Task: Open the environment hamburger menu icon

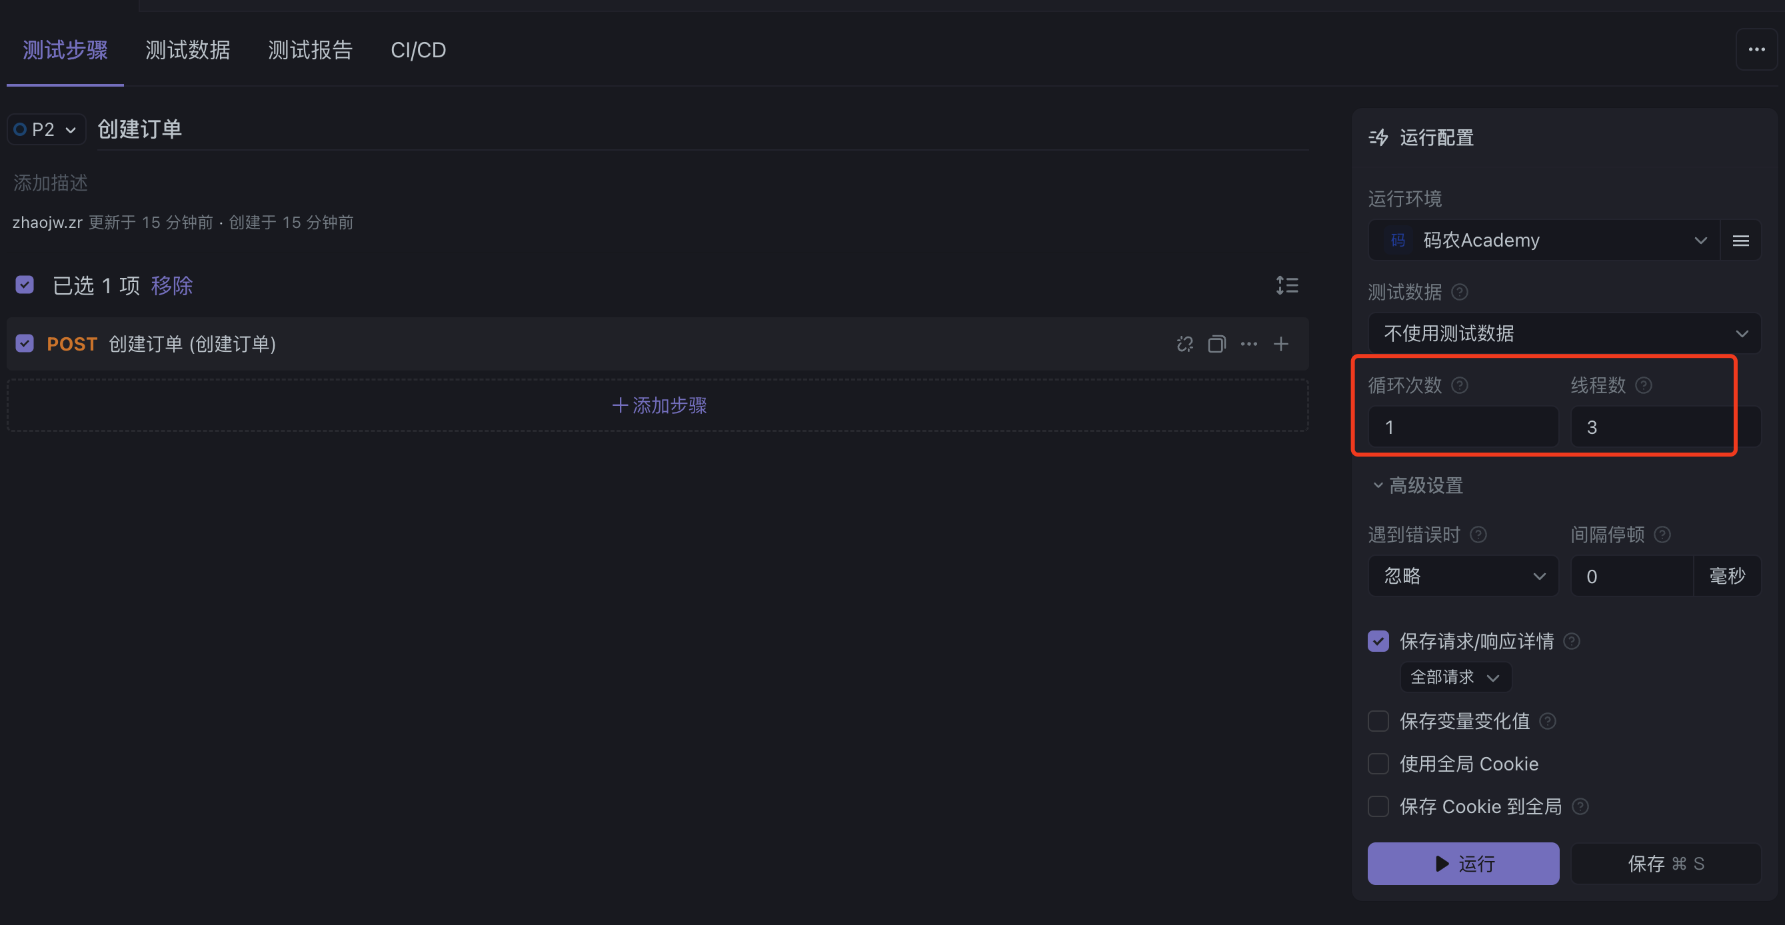Action: coord(1740,241)
